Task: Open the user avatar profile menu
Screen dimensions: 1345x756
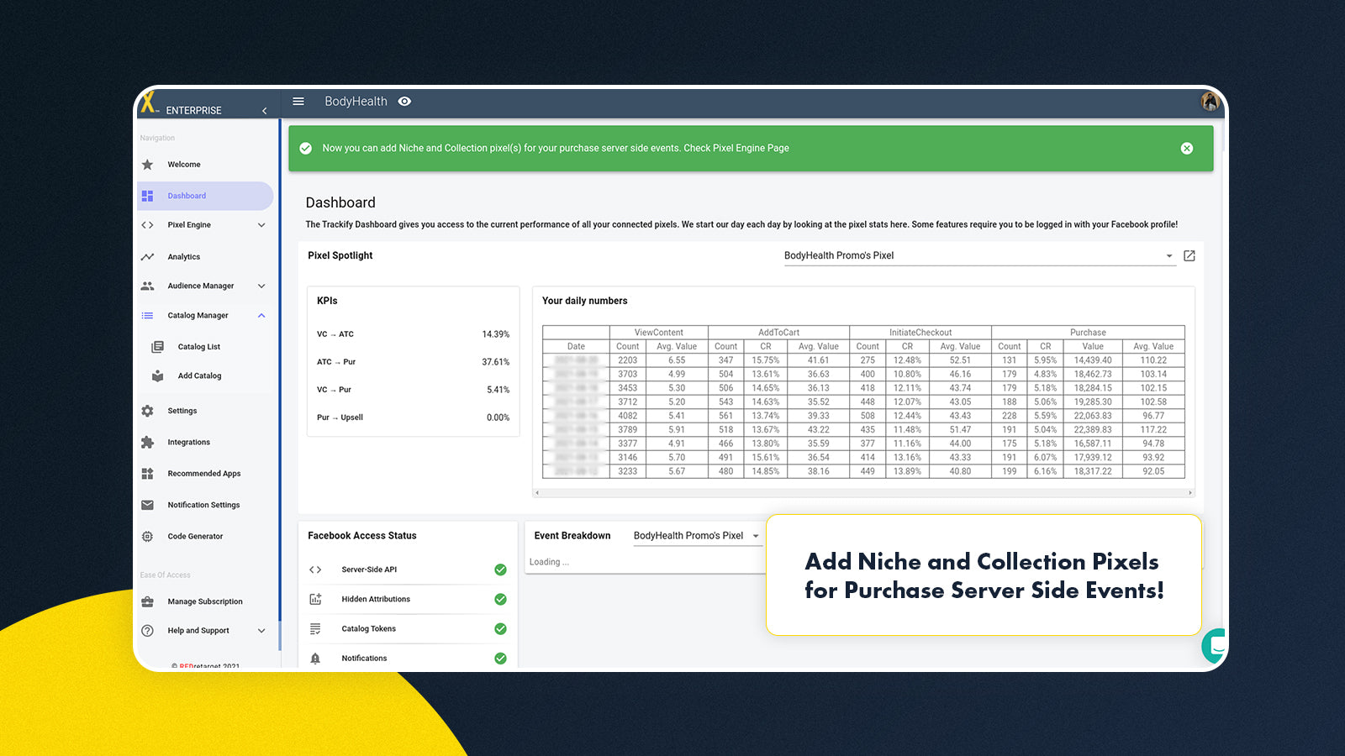Action: point(1210,102)
